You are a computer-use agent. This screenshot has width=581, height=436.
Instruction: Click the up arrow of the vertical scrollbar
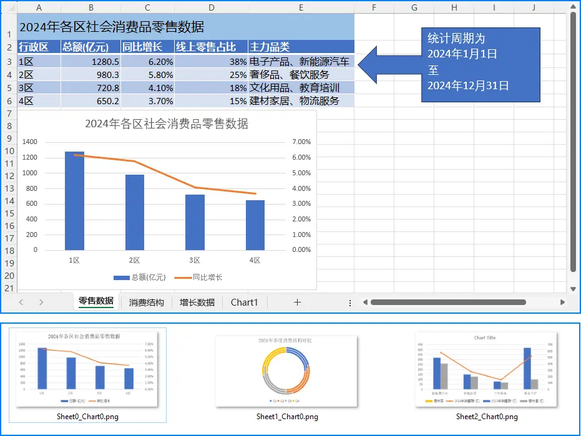(x=573, y=9)
